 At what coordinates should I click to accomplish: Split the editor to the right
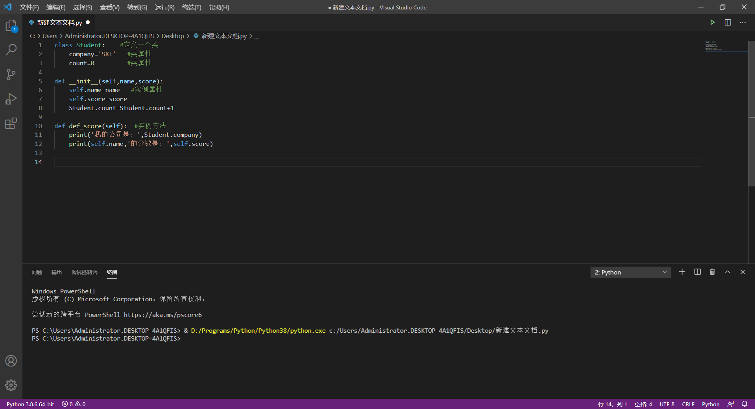(728, 22)
